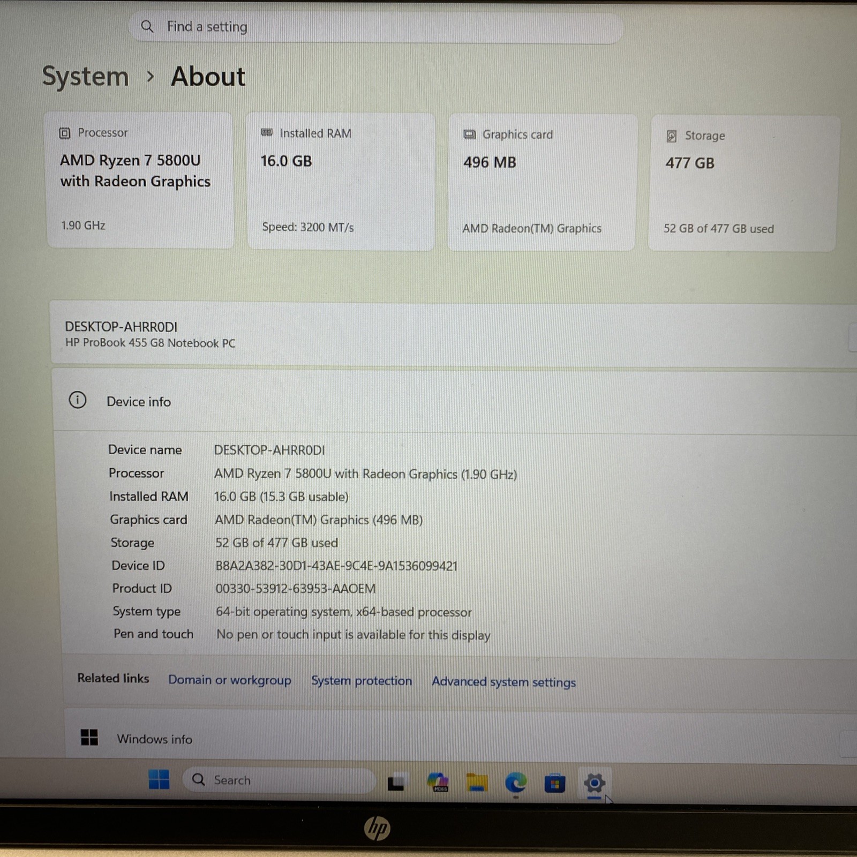Open the Storage 477 GB card
Image resolution: width=857 pixels, height=857 pixels.
[x=743, y=183]
